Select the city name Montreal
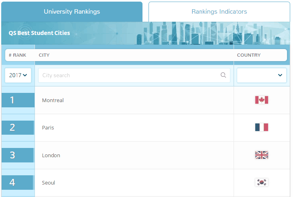The width and height of the screenshot is (293, 197). tap(53, 101)
